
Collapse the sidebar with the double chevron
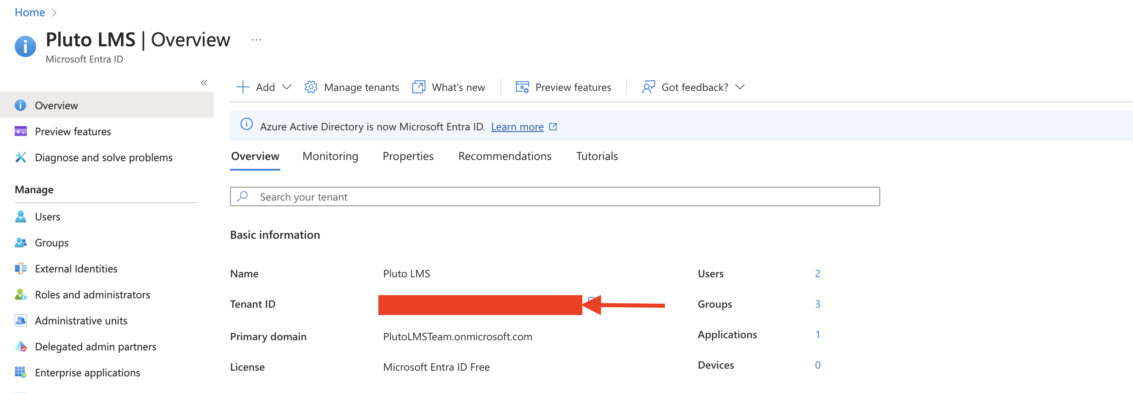(204, 83)
